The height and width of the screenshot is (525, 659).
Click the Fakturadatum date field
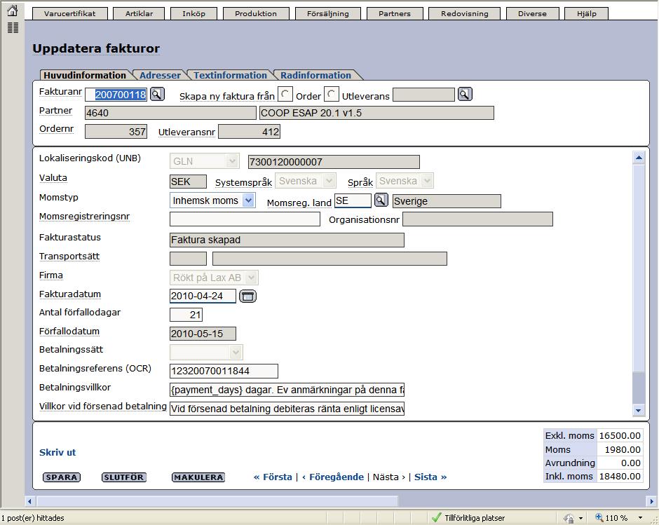[203, 296]
